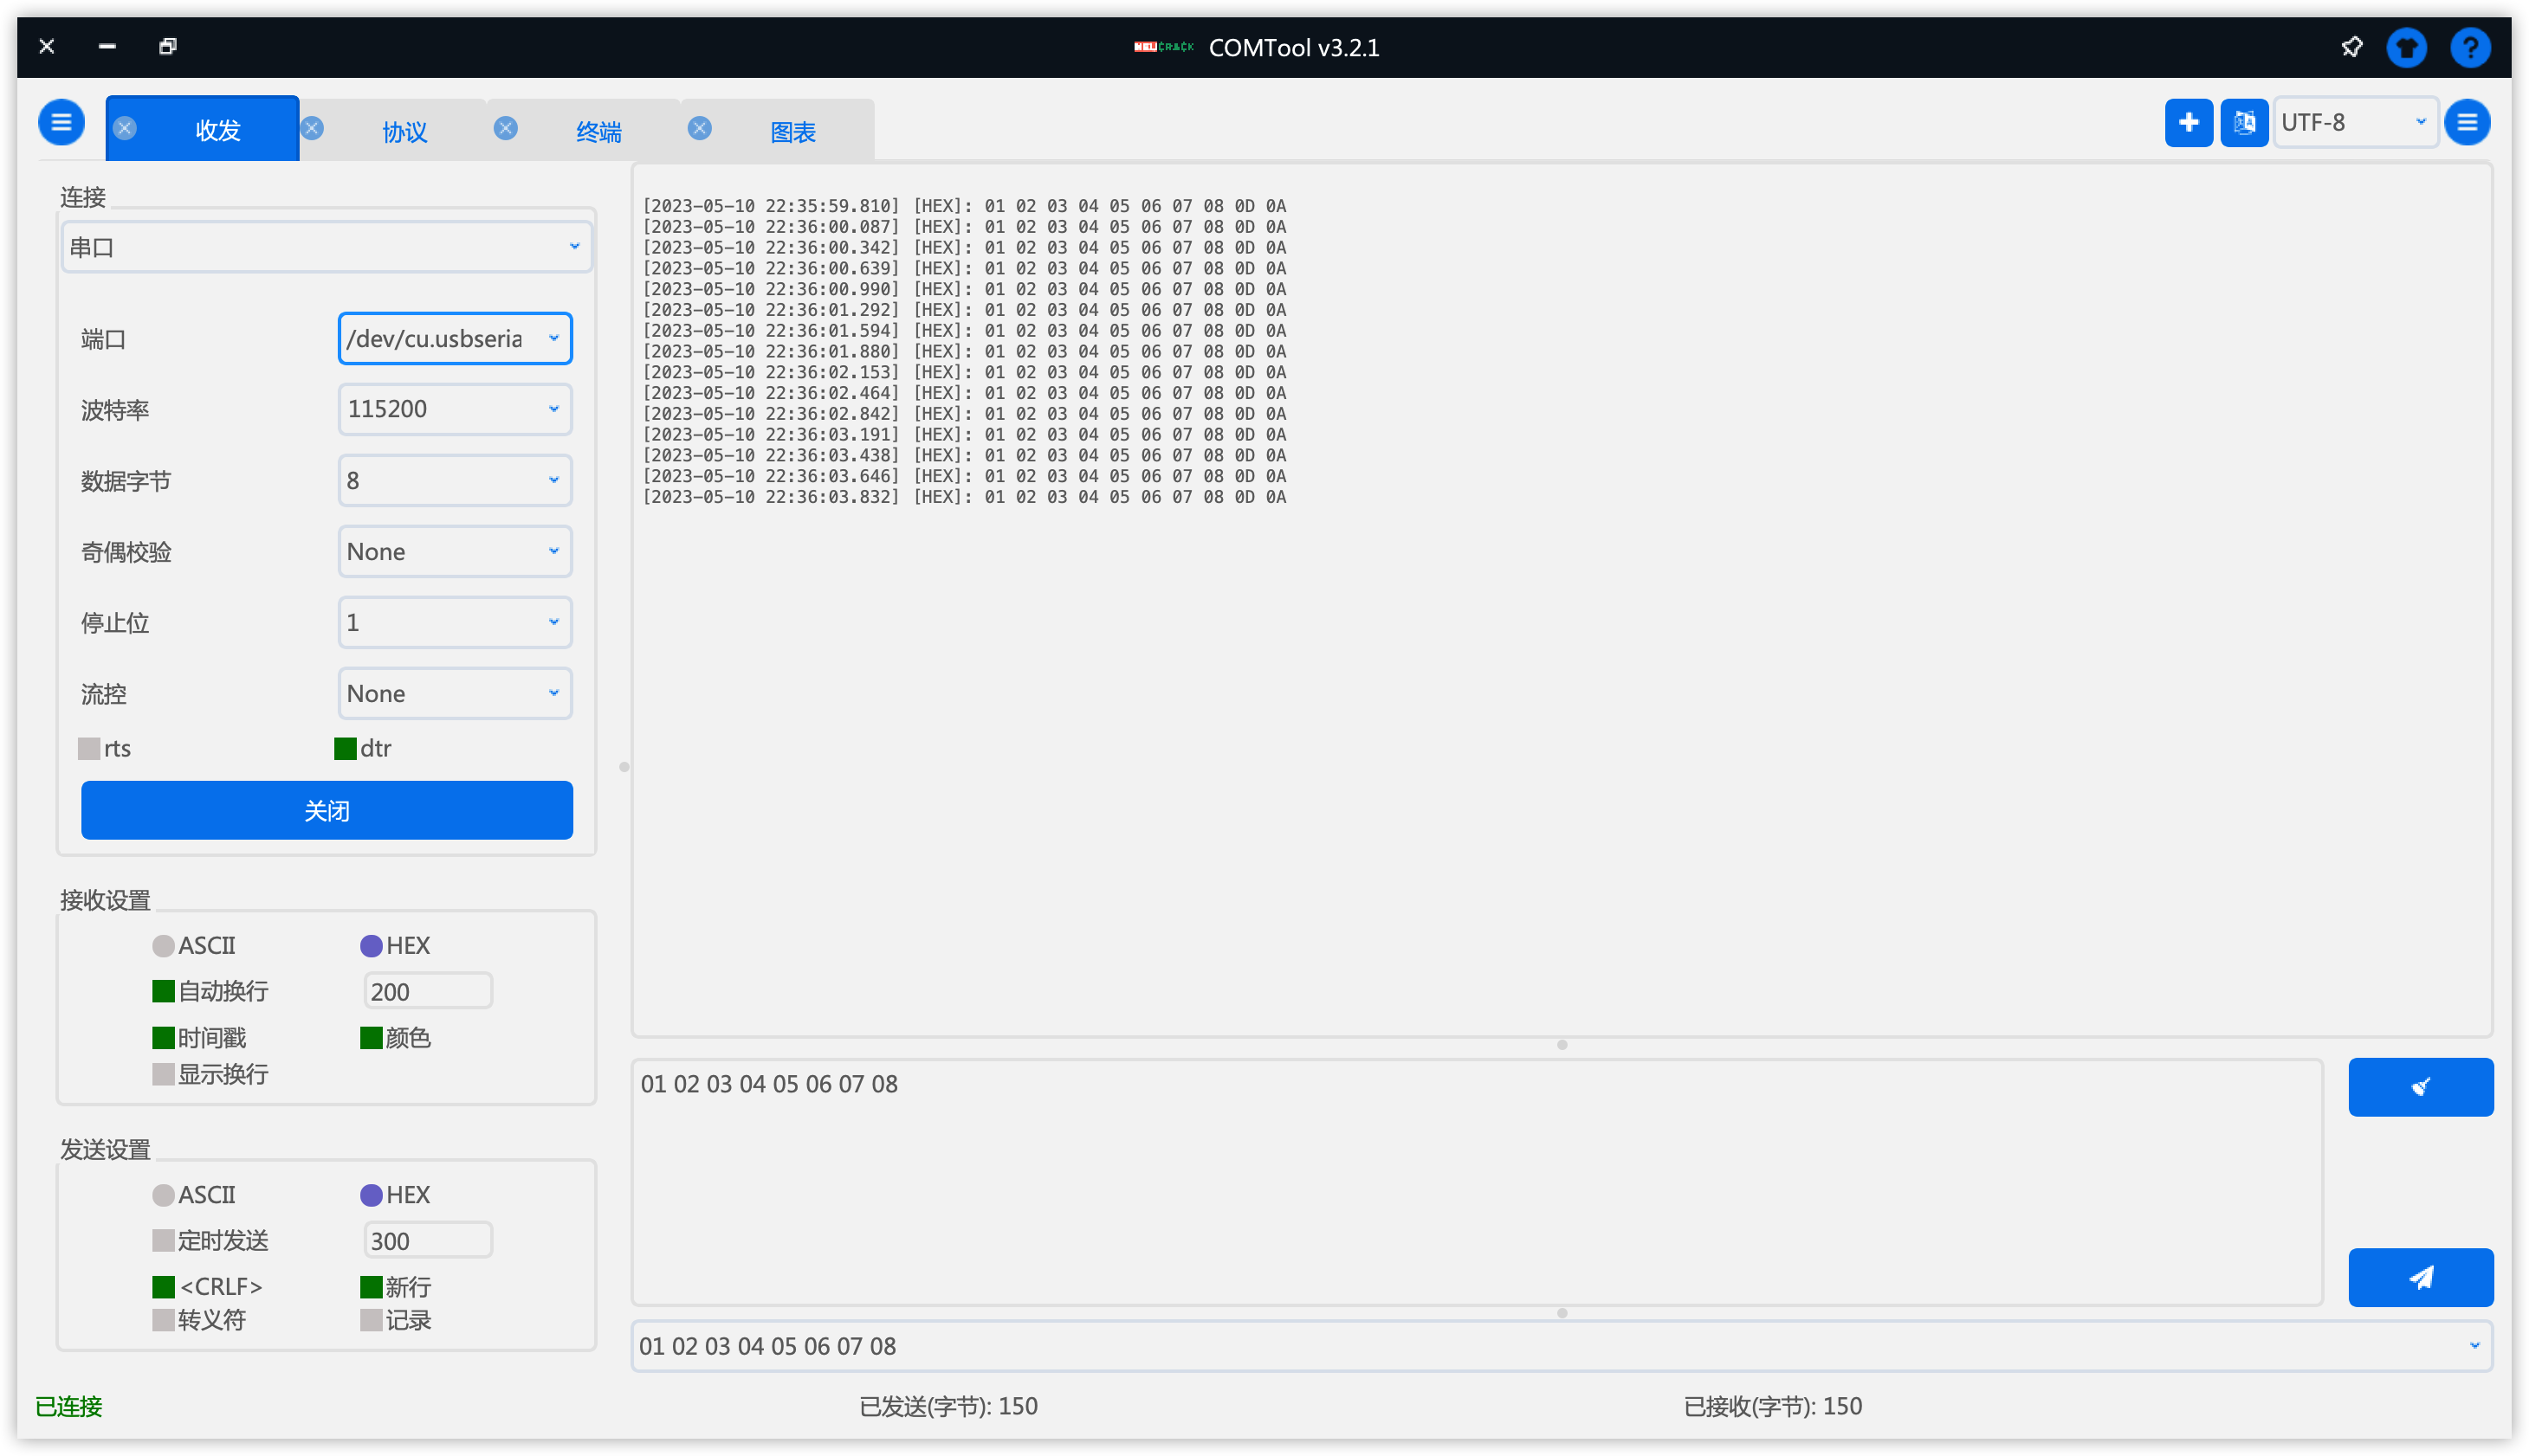Toggle the <CRLF> checkbox
2529x1456 pixels.
coord(207,1286)
